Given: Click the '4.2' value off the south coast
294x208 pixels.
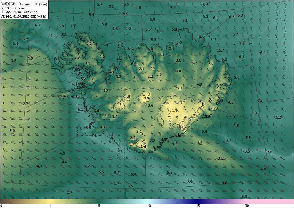Looking at the screenshot, I should click(175, 144).
